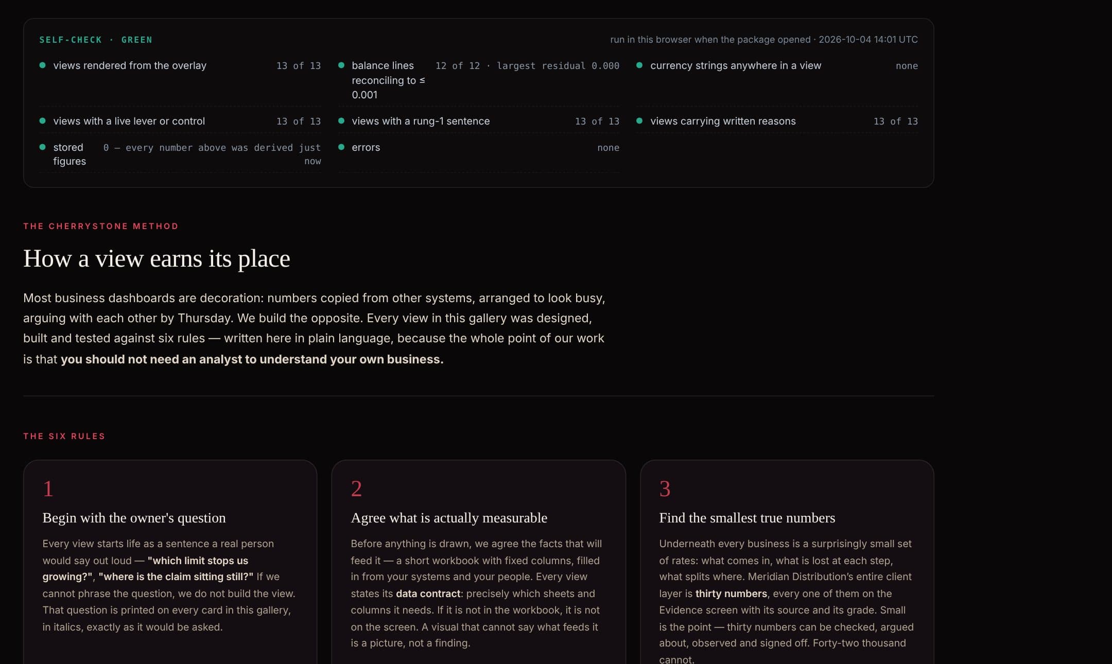The width and height of the screenshot is (1112, 664).
Task: Click the bold 'data contract' term in rule 2
Action: pyautogui.click(x=428, y=593)
